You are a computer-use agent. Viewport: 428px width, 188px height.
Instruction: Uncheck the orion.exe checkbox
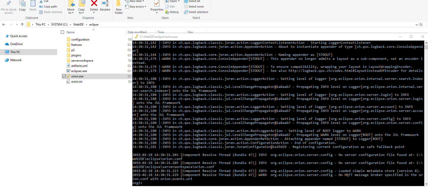tap(64, 76)
